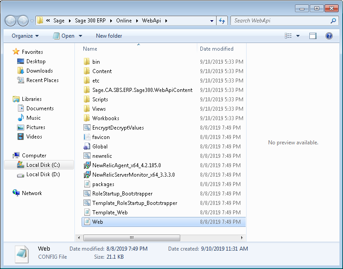Expand arrow after WebApi in breadcrumb
The image size is (343, 269).
pyautogui.click(x=166, y=21)
